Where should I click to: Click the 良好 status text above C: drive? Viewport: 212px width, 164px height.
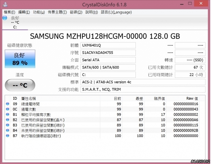pos(15,18)
